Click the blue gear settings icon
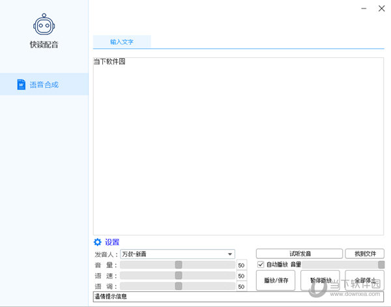391x307 pixels. tap(98, 242)
